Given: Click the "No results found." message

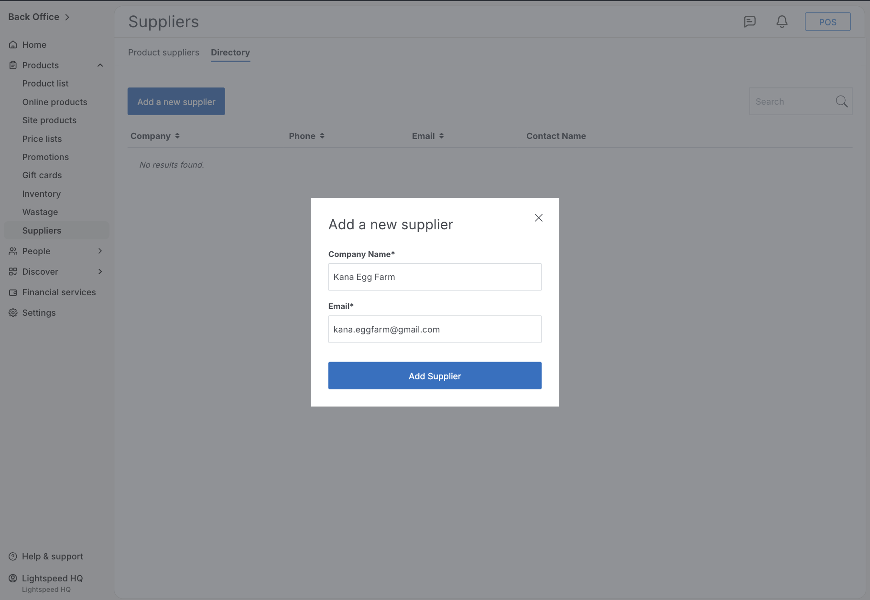Looking at the screenshot, I should (x=172, y=165).
